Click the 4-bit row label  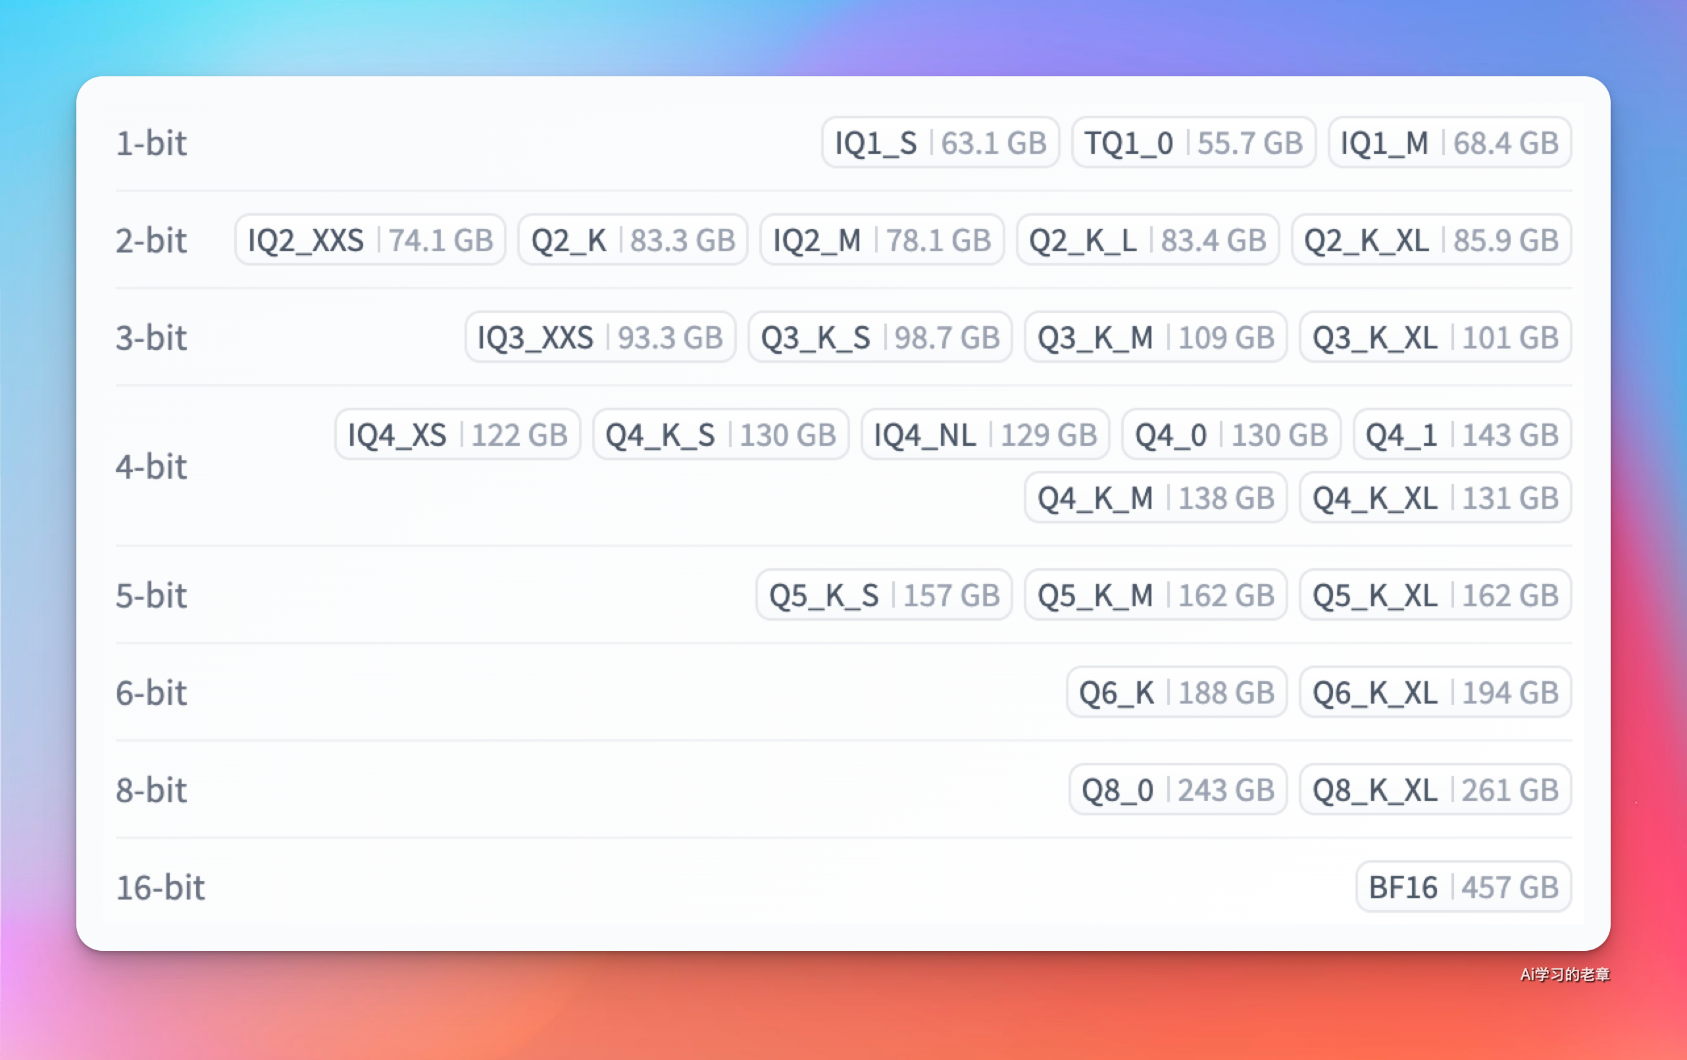(x=151, y=466)
